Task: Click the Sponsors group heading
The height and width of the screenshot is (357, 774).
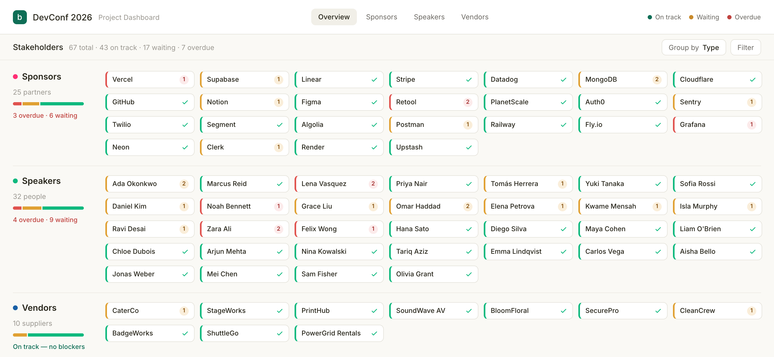Action: pyautogui.click(x=41, y=77)
